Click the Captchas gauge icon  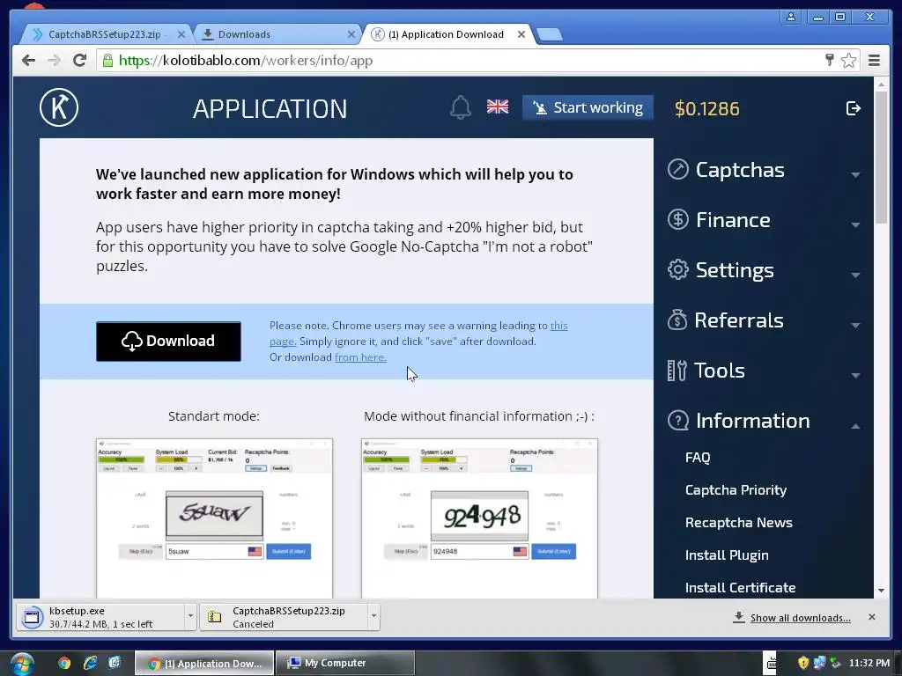click(x=678, y=169)
